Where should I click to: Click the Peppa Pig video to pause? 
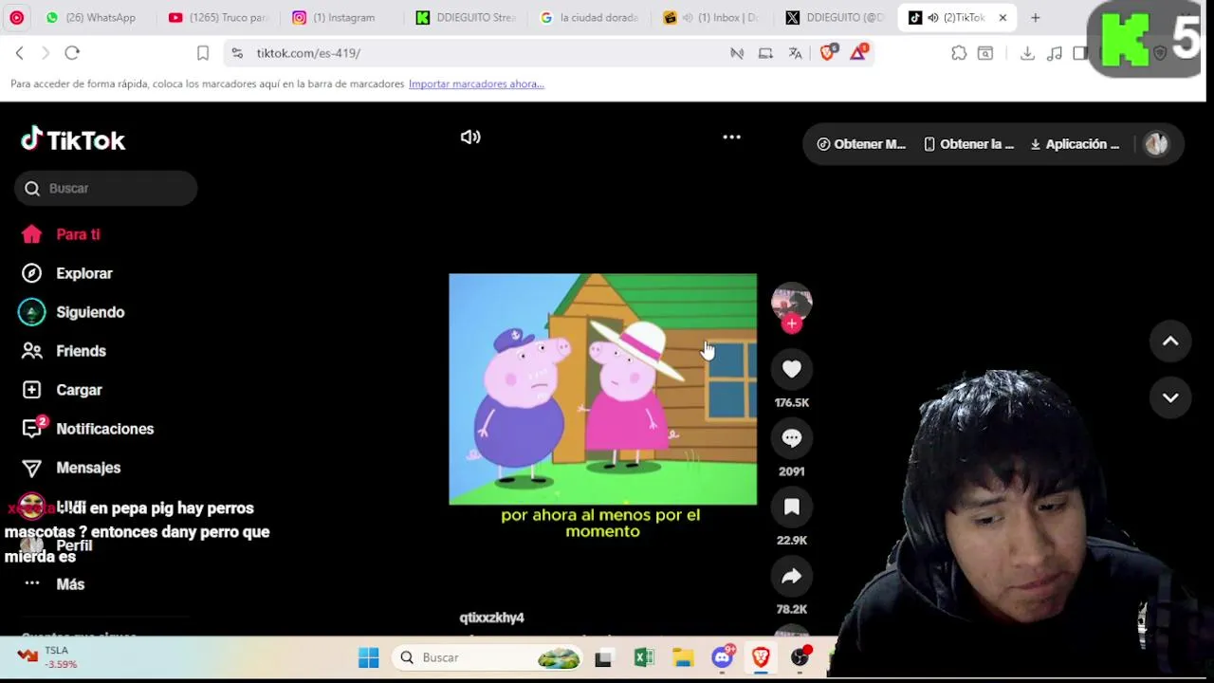(602, 389)
